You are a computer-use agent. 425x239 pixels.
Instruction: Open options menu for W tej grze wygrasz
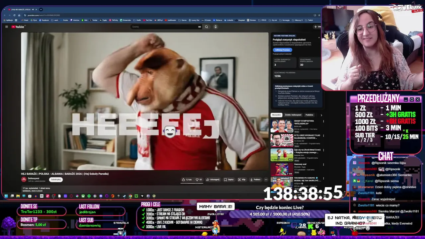pos(323,136)
